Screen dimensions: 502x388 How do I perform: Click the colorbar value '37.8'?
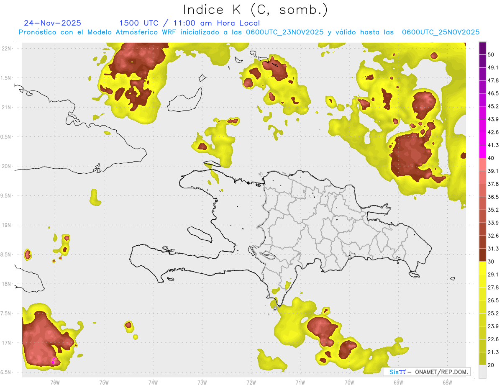click(x=493, y=184)
